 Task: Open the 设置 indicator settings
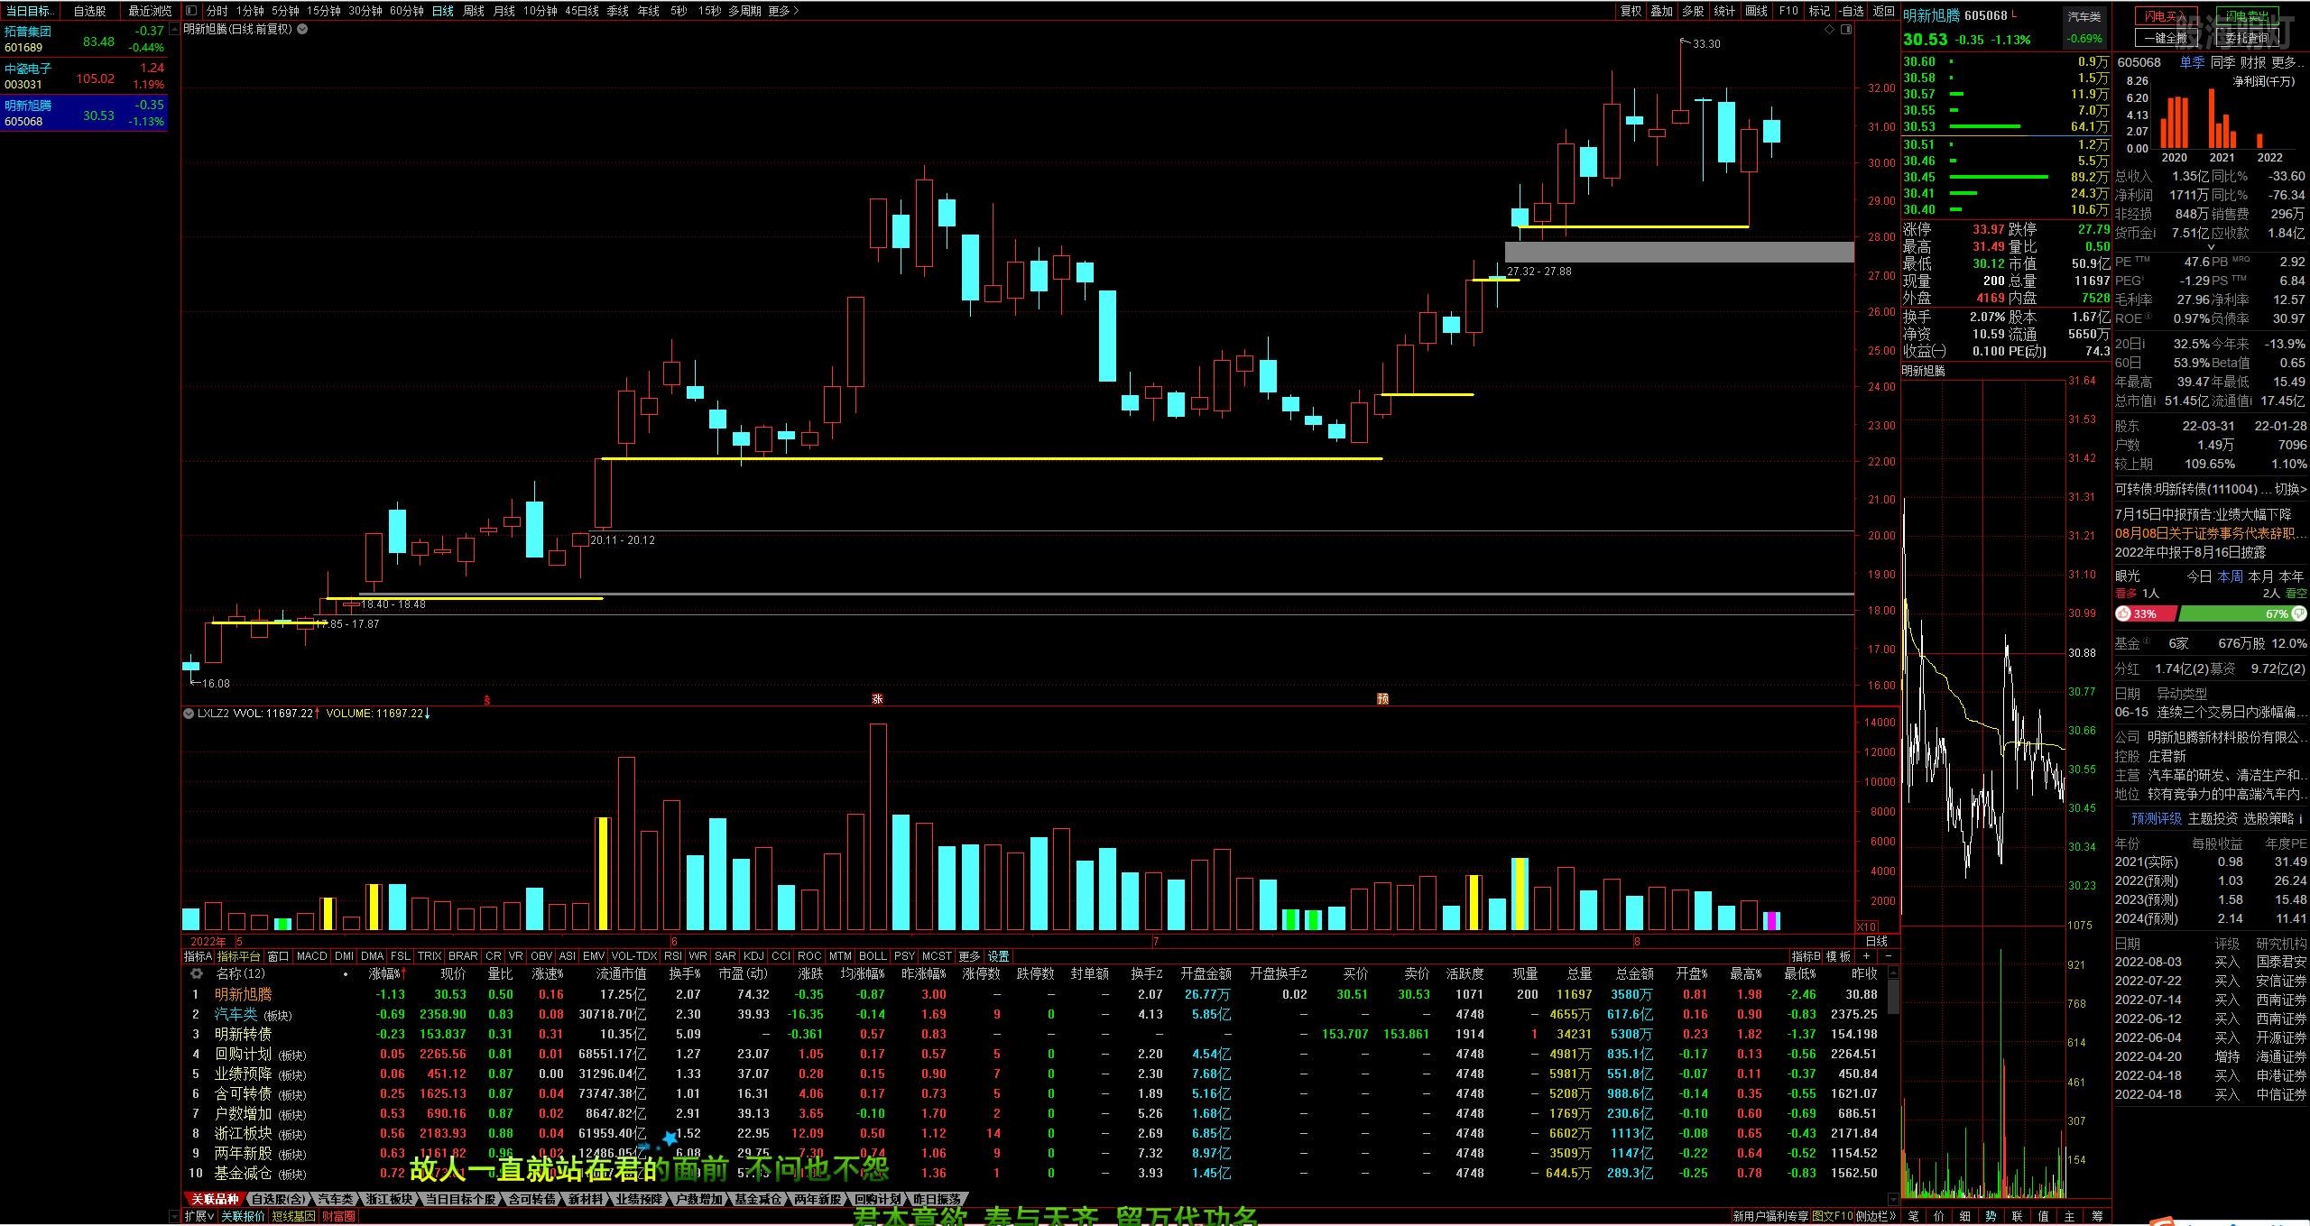point(999,956)
